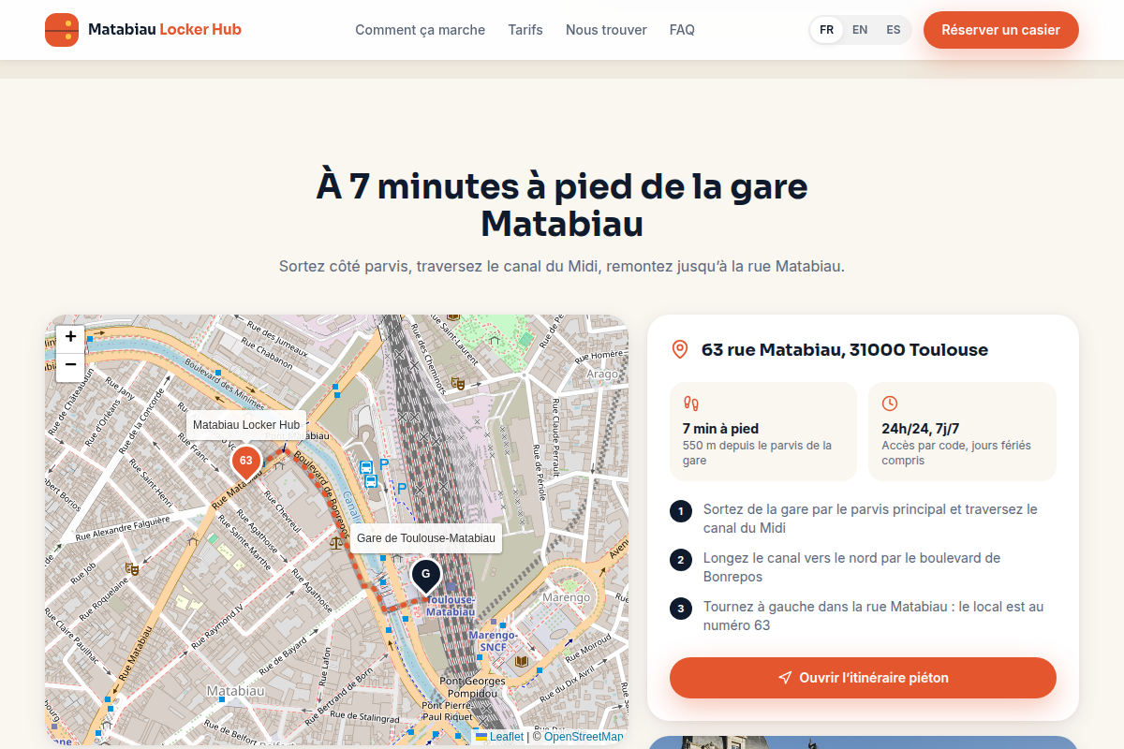Click the step text Tournez à gauche
The width and height of the screenshot is (1124, 749).
tap(873, 616)
